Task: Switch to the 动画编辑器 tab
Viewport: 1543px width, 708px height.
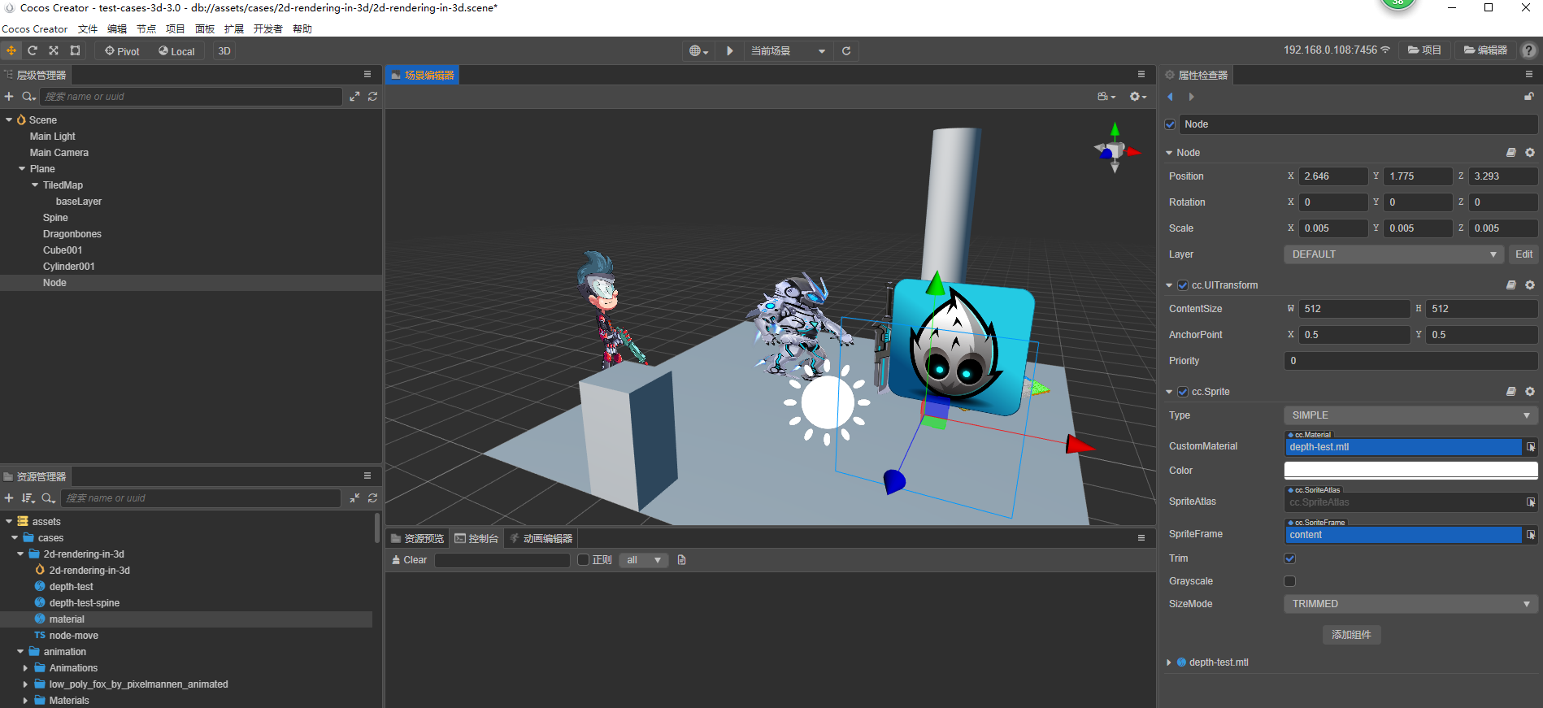Action: (x=541, y=538)
